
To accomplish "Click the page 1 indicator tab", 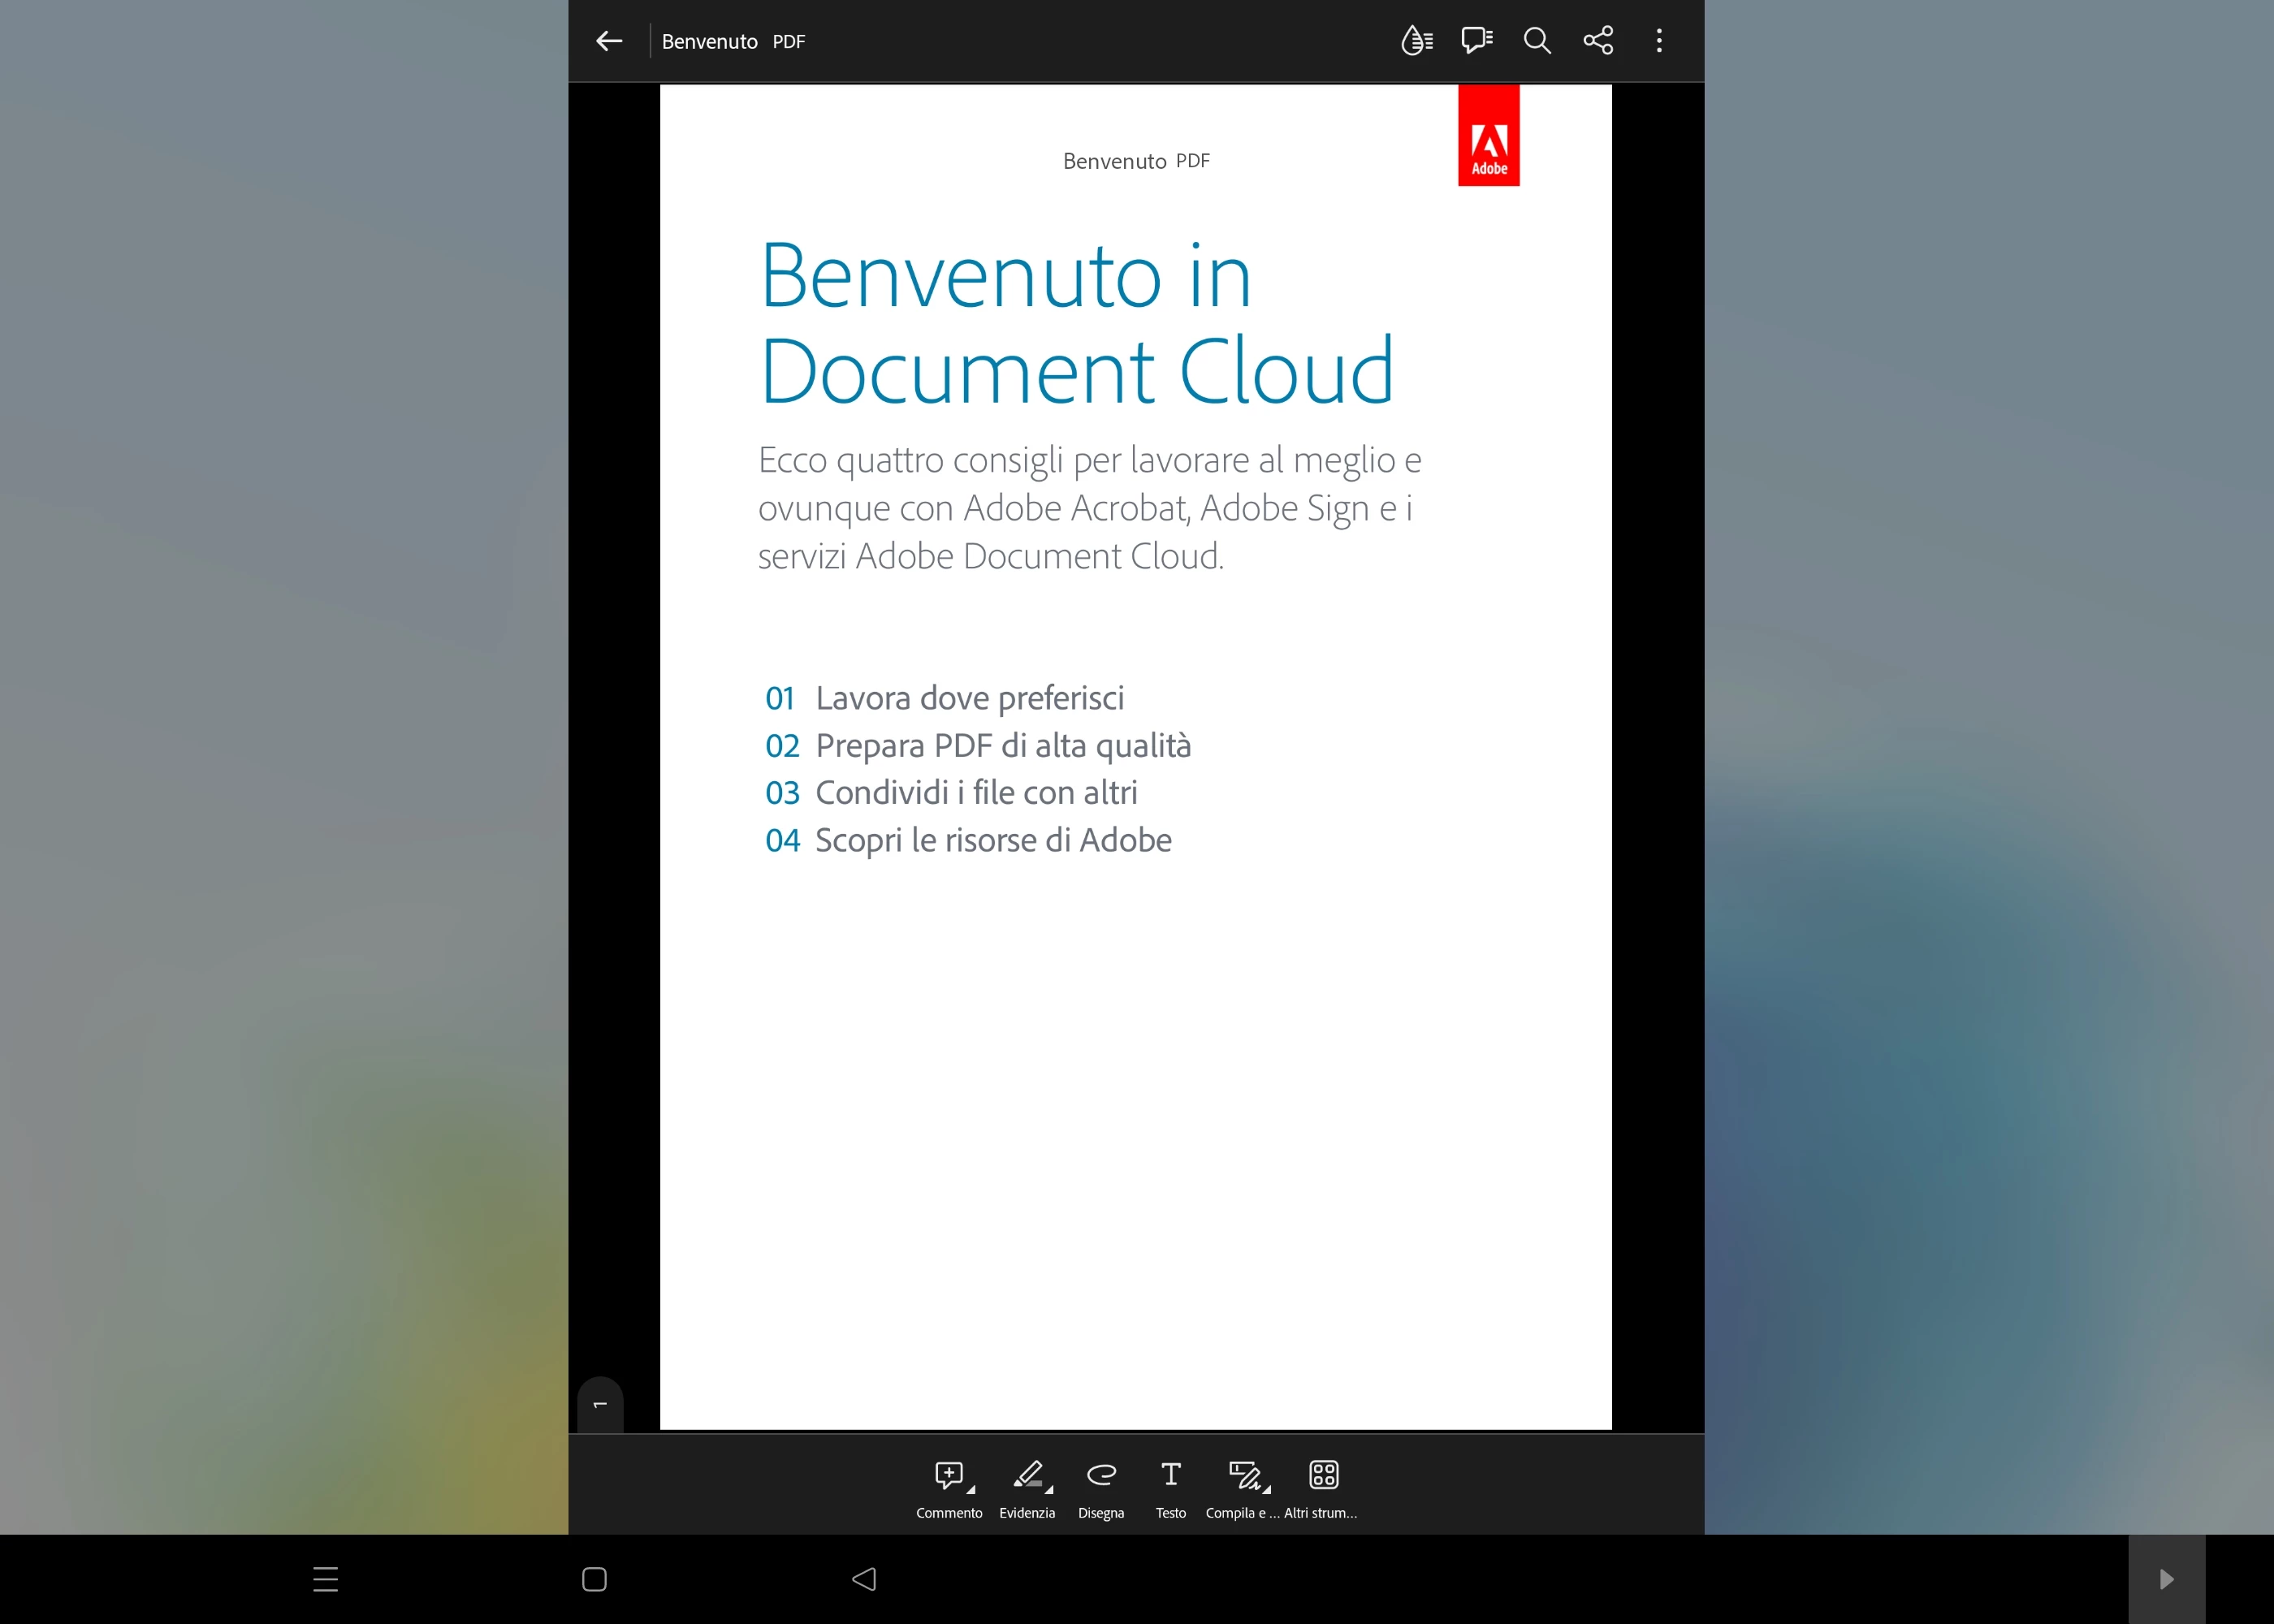I will pos(600,1405).
